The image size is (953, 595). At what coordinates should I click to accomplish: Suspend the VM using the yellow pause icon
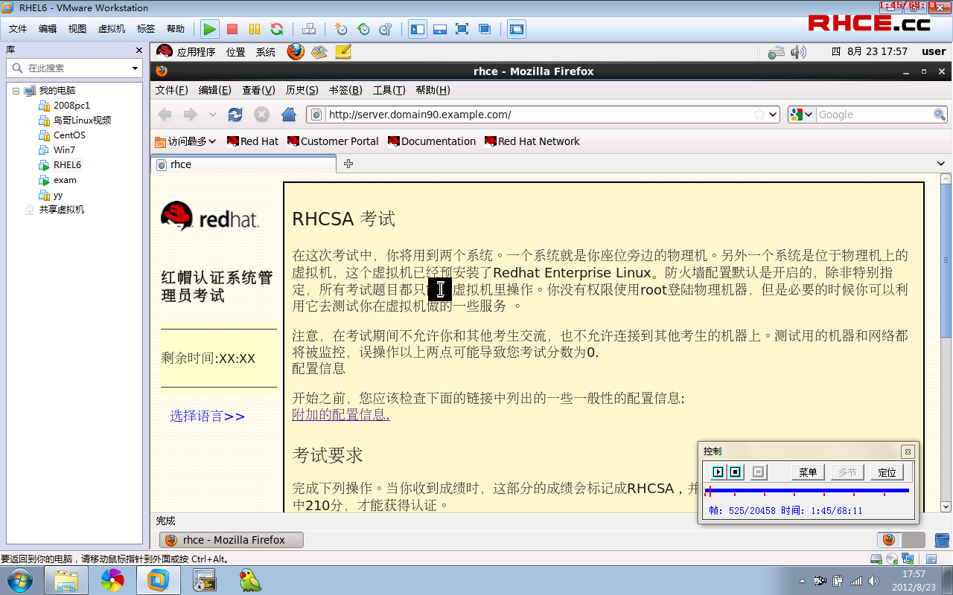click(255, 29)
